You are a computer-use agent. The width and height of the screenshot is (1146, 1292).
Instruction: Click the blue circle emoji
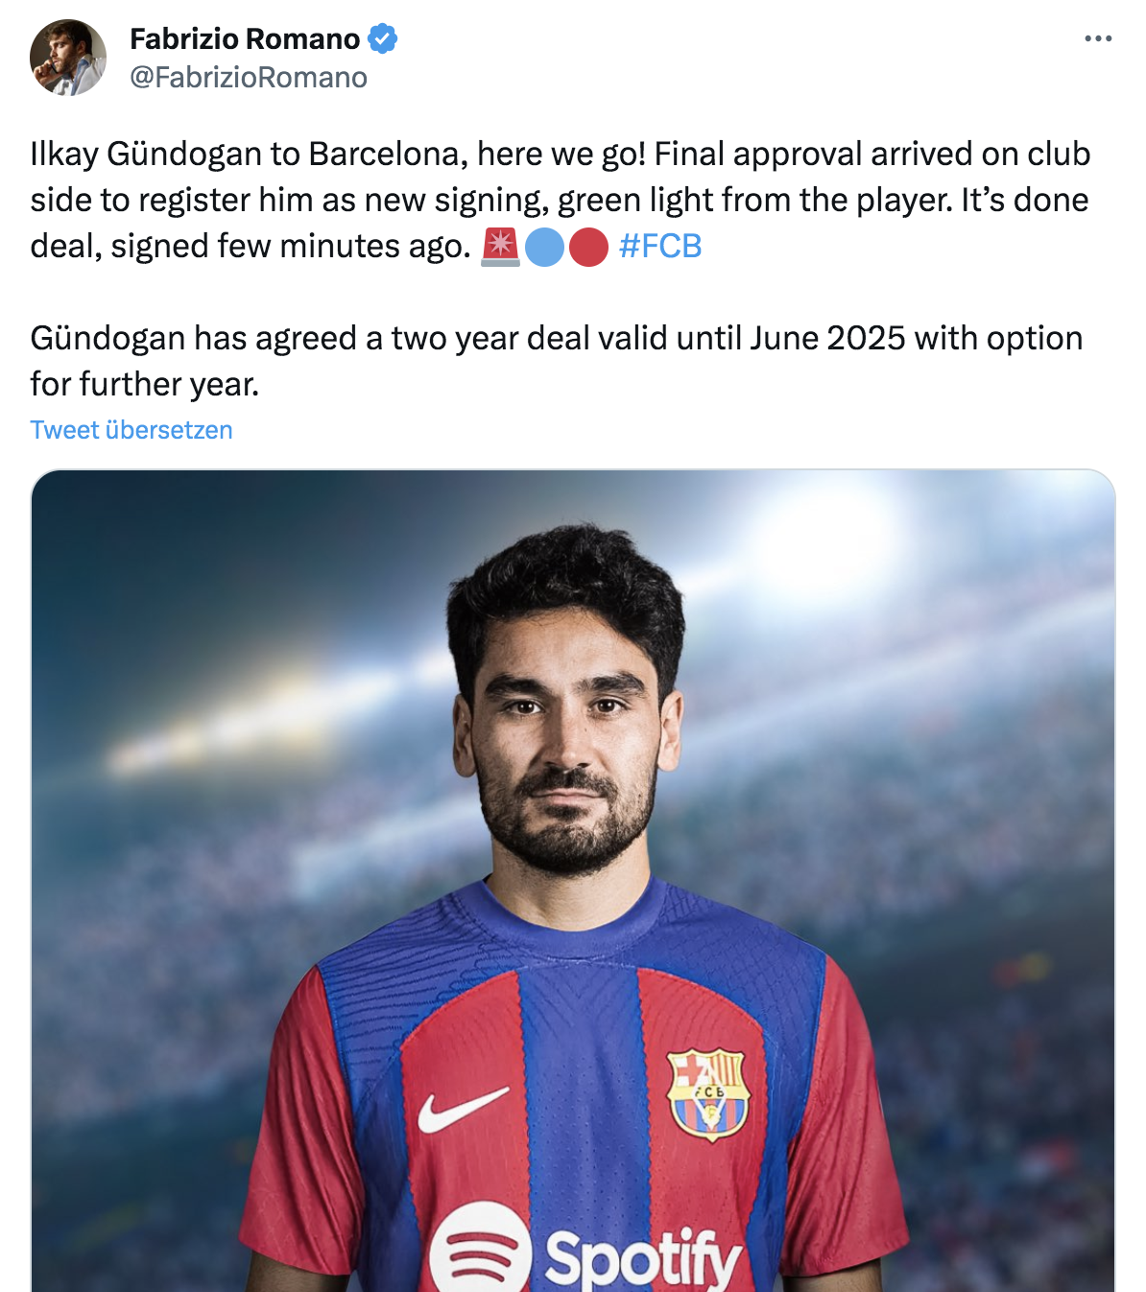(x=544, y=248)
